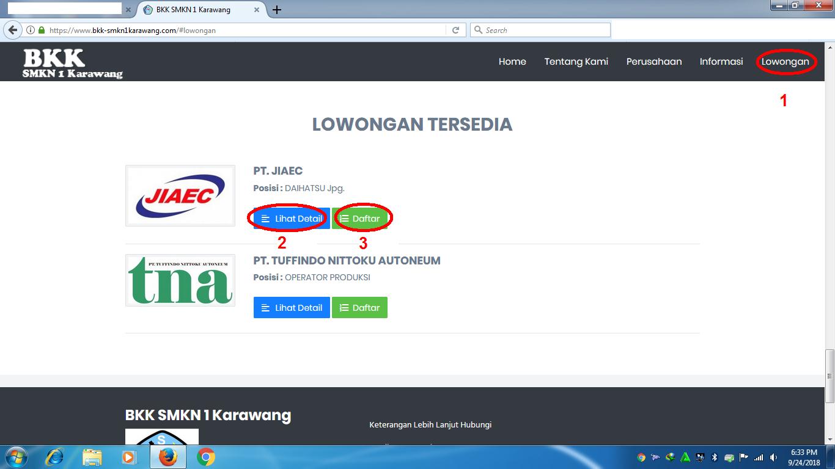Viewport: 835px width, 469px height.
Task: Register for the PT. JIAEC vacancy
Action: [x=359, y=219]
